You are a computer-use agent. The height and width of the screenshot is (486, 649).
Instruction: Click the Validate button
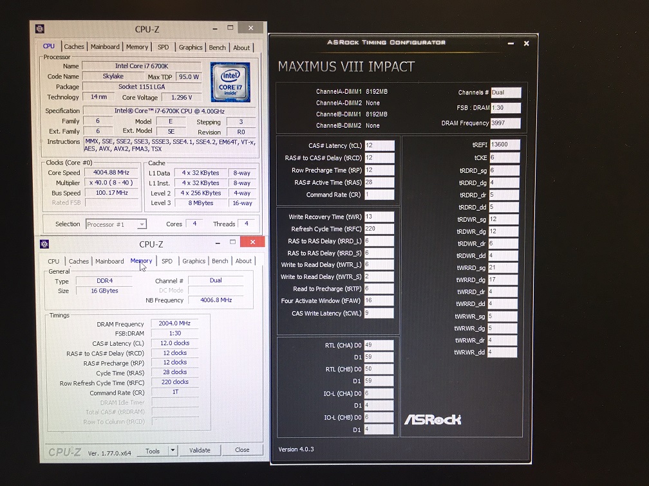tap(200, 450)
